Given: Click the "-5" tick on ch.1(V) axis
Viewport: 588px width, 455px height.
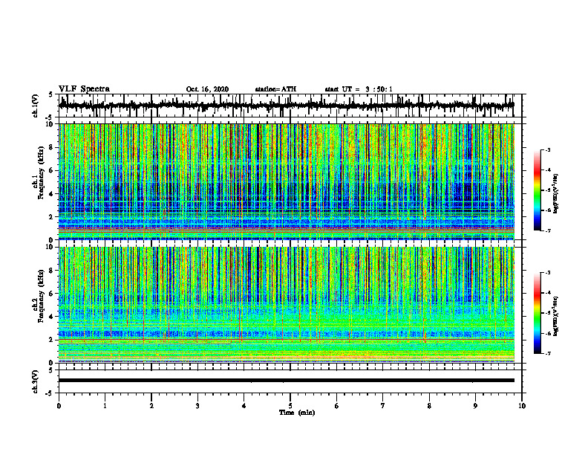Looking at the screenshot, I should (50, 117).
